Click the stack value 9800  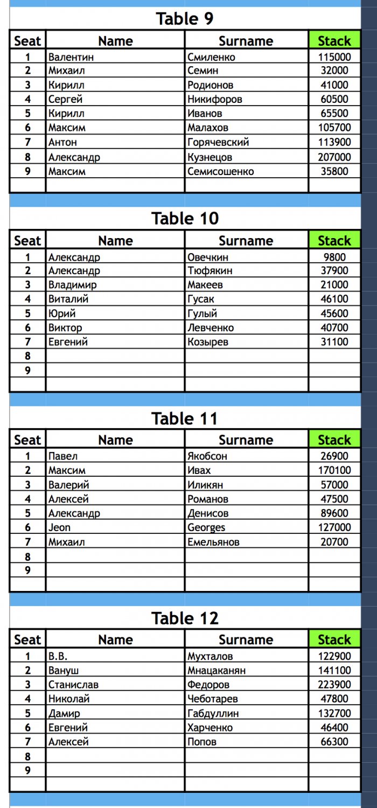click(334, 257)
